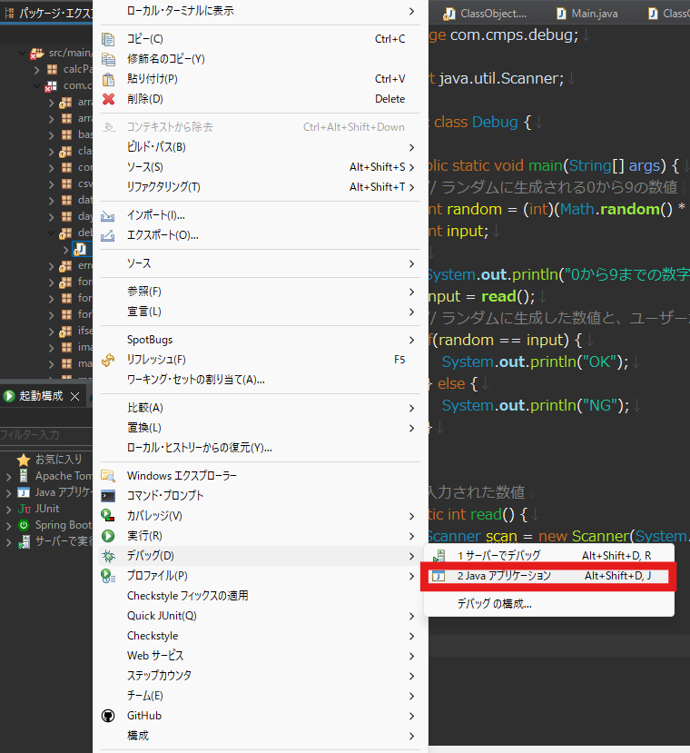Close the 起動構成 view tab
Viewport: 690px width, 753px height.
[x=75, y=397]
